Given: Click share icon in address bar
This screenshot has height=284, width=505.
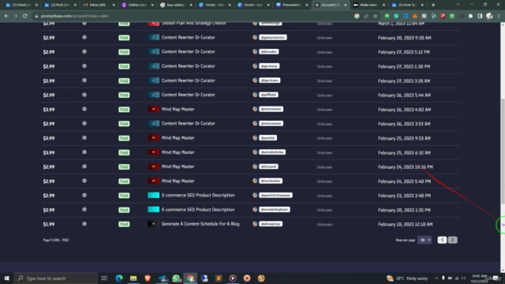Looking at the screenshot, I should [x=366, y=16].
